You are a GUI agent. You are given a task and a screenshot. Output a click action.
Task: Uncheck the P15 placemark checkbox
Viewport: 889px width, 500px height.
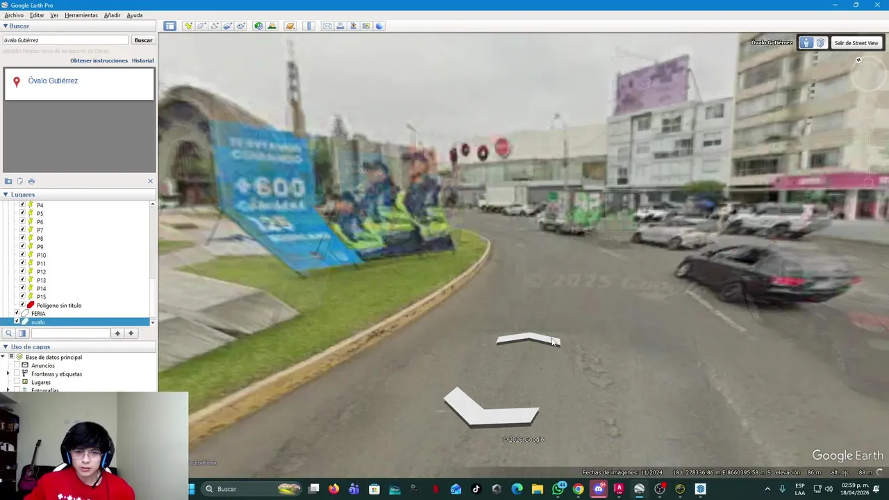[22, 297]
